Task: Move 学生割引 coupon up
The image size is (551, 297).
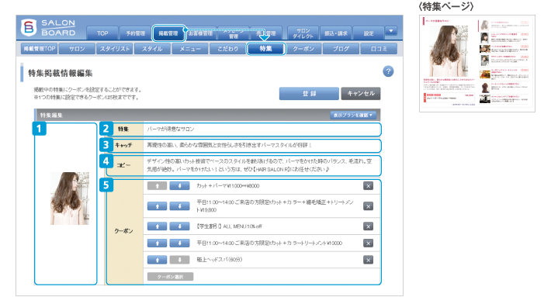Action: click(x=157, y=226)
